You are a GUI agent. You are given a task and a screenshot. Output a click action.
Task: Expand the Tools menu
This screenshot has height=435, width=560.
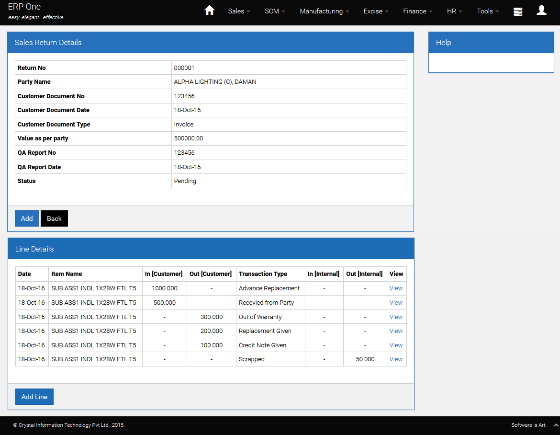pos(488,11)
